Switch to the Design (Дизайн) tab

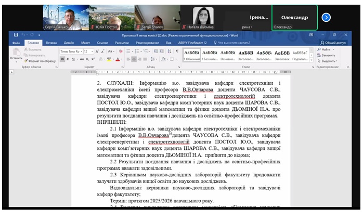pyautogui.click(x=69, y=43)
